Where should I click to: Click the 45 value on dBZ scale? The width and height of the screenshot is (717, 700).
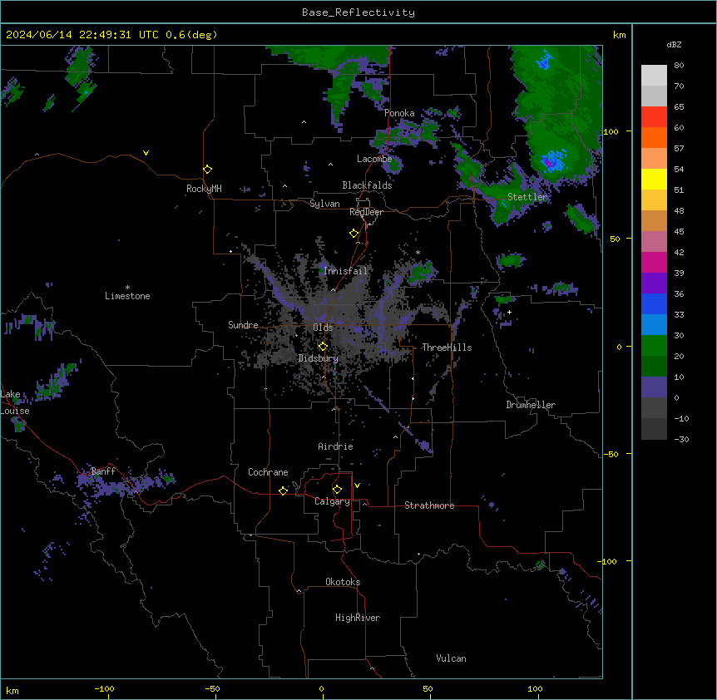[x=679, y=231]
